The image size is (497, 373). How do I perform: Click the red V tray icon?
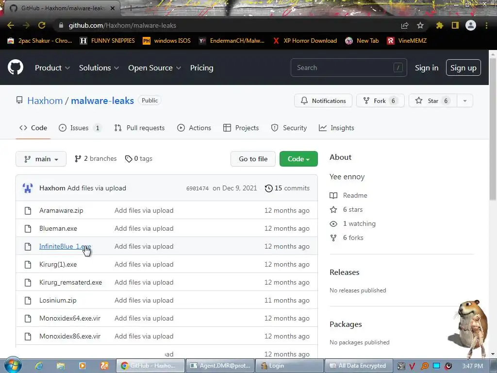[x=412, y=366]
